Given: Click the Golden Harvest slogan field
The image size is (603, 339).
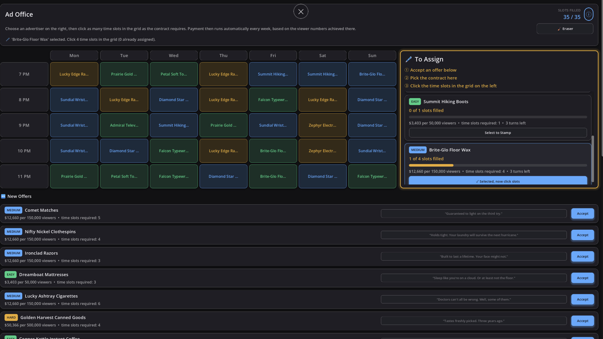Looking at the screenshot, I should click(474, 321).
